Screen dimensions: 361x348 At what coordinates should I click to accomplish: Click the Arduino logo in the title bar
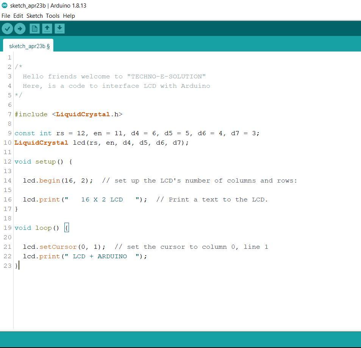[x=5, y=5]
